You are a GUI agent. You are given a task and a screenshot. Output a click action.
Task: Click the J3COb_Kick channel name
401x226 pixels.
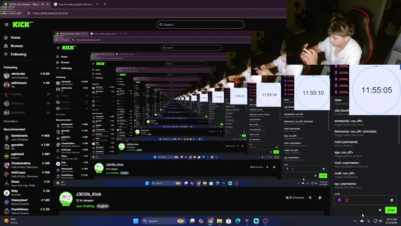[x=89, y=194]
